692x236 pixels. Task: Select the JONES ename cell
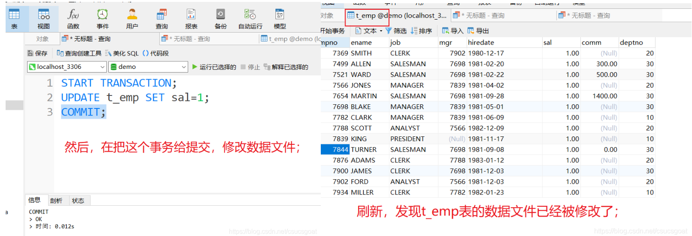pos(369,85)
